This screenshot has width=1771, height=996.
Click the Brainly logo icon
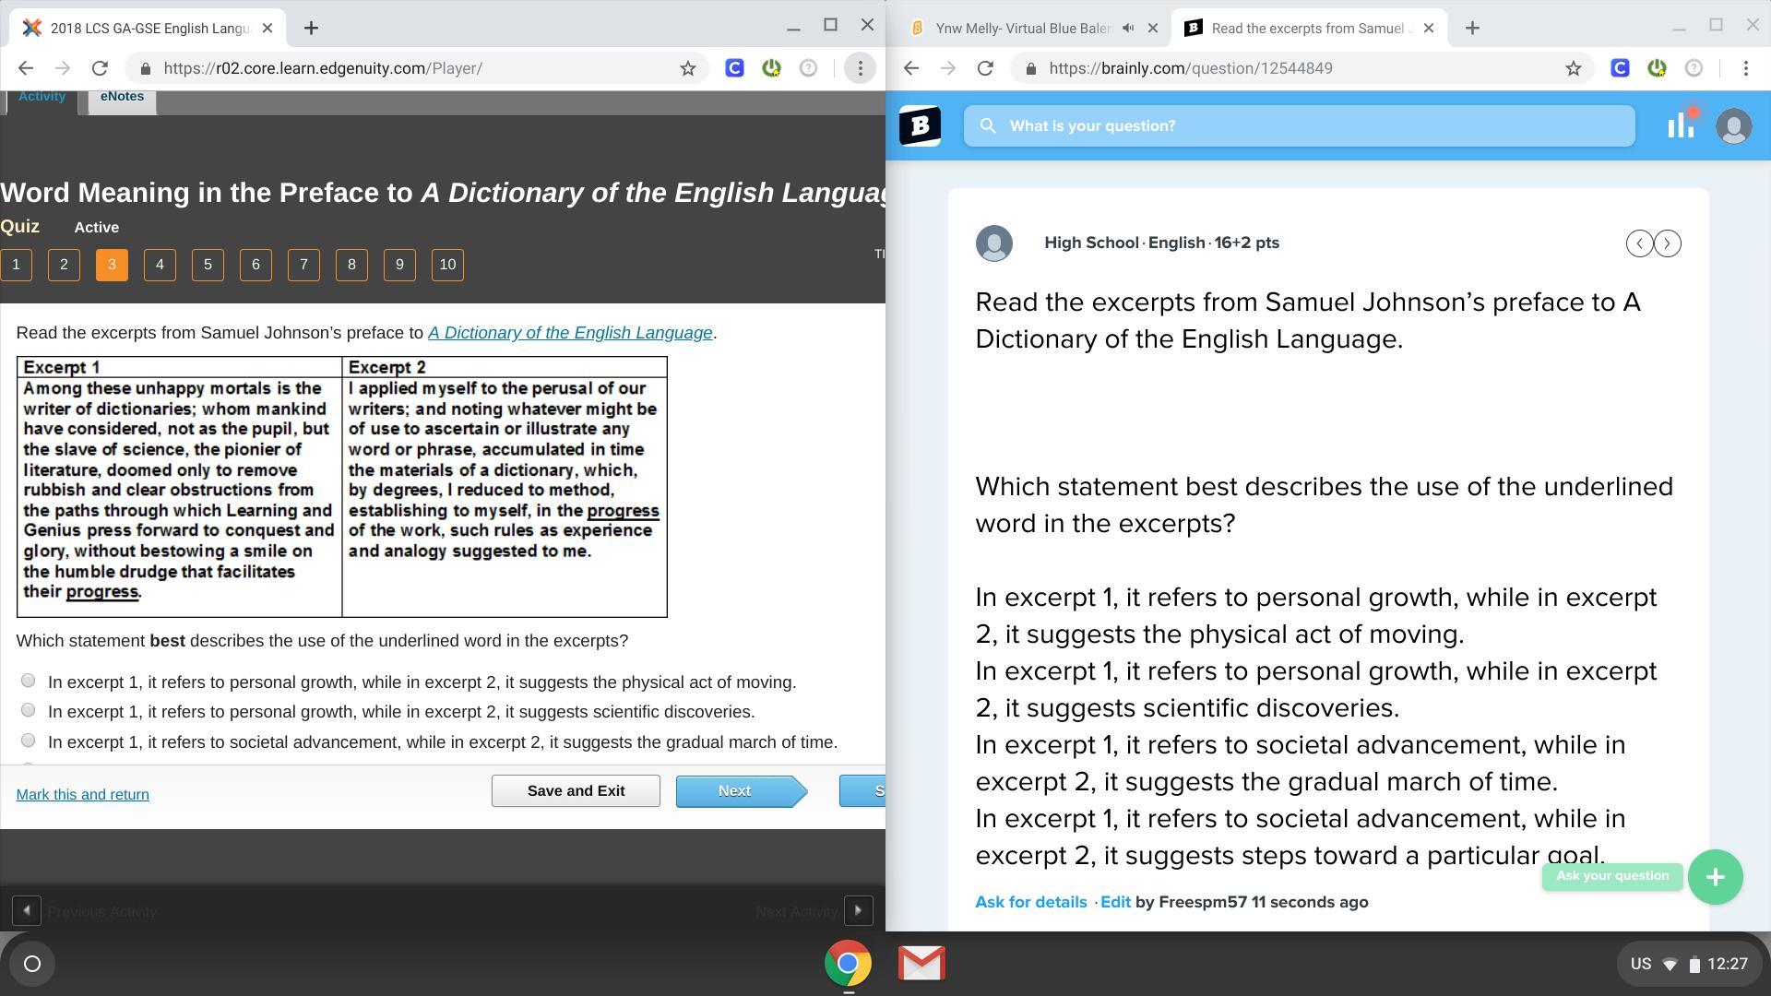(920, 126)
